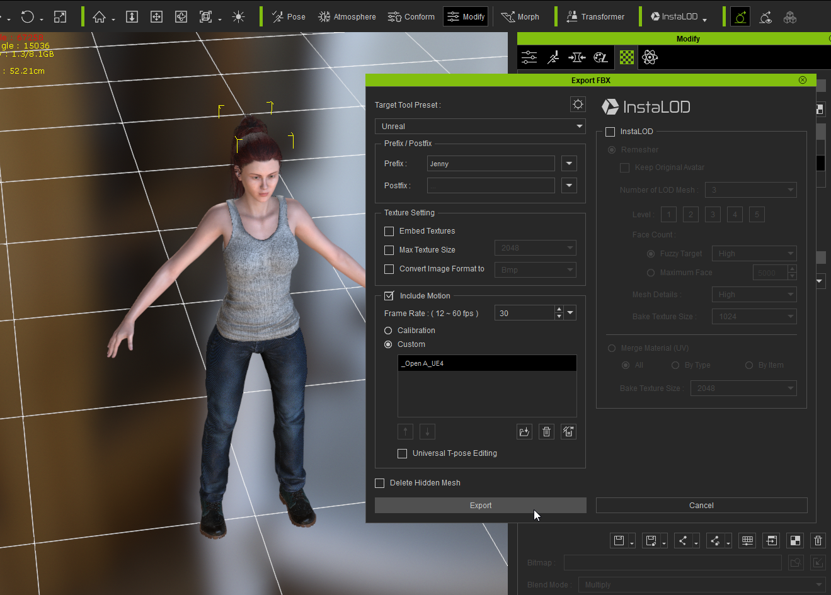Select the rotate object tool icon
Screen dimensions: 831x595
pyautogui.click(x=181, y=17)
